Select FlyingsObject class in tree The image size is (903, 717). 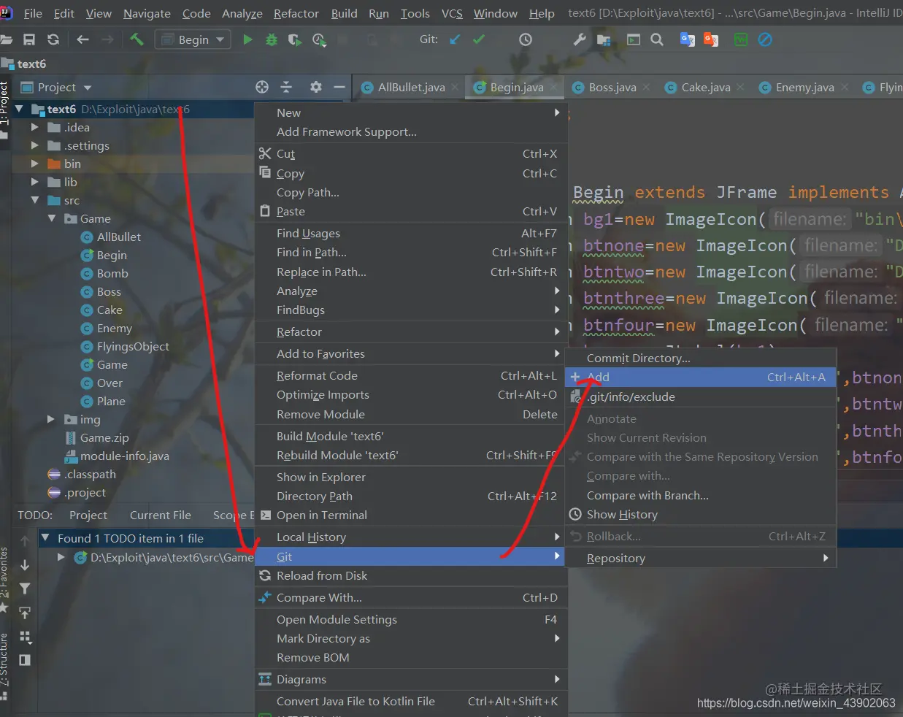(133, 346)
